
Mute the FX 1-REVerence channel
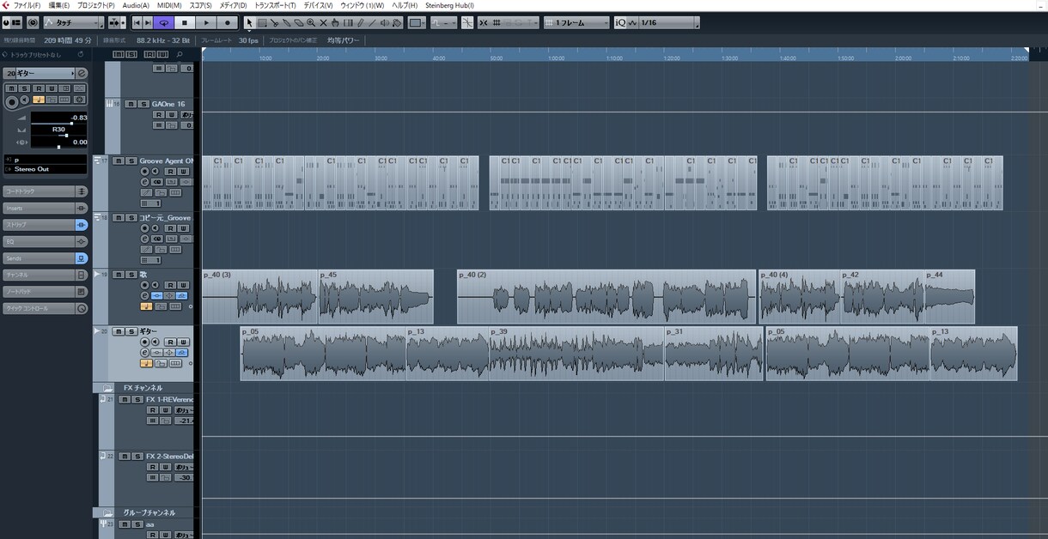coord(125,400)
